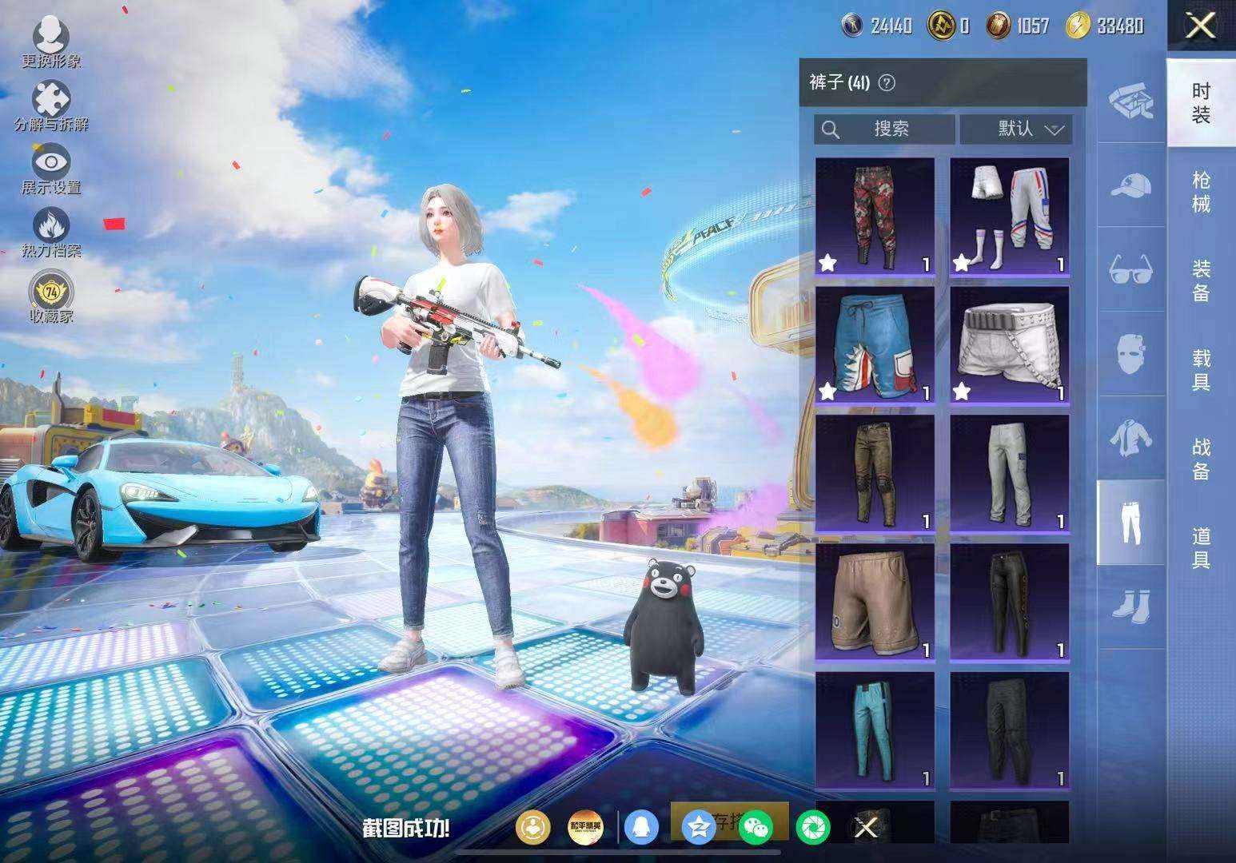
Task: Switch to the face mask category icon
Action: click(x=1130, y=352)
